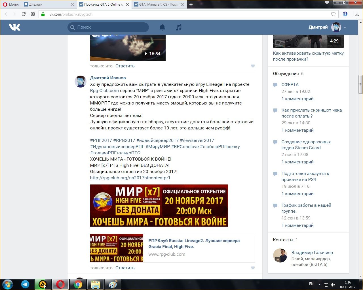Open the VK logo home link
Screen dimensions: 363x290
click(14, 27)
